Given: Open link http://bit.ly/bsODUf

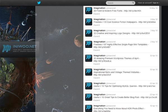Looking at the screenshot, I should [x=102, y=75].
